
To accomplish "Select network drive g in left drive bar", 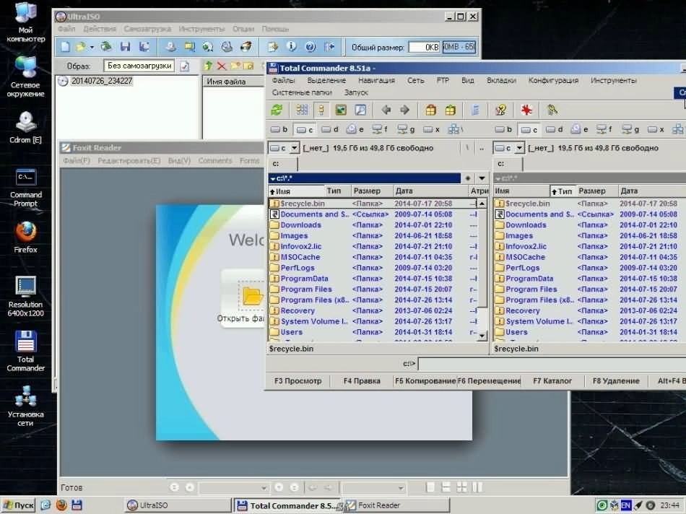I will click(406, 129).
